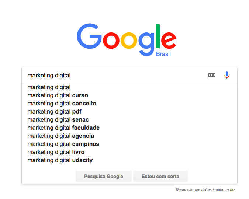Image resolution: width=249 pixels, height=199 pixels.
Task: Click the bold word "udacity" in suggestions
Action: 82,160
